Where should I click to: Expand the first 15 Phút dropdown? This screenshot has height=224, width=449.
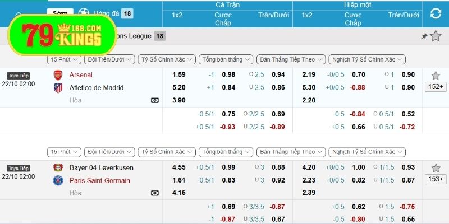click(x=63, y=59)
